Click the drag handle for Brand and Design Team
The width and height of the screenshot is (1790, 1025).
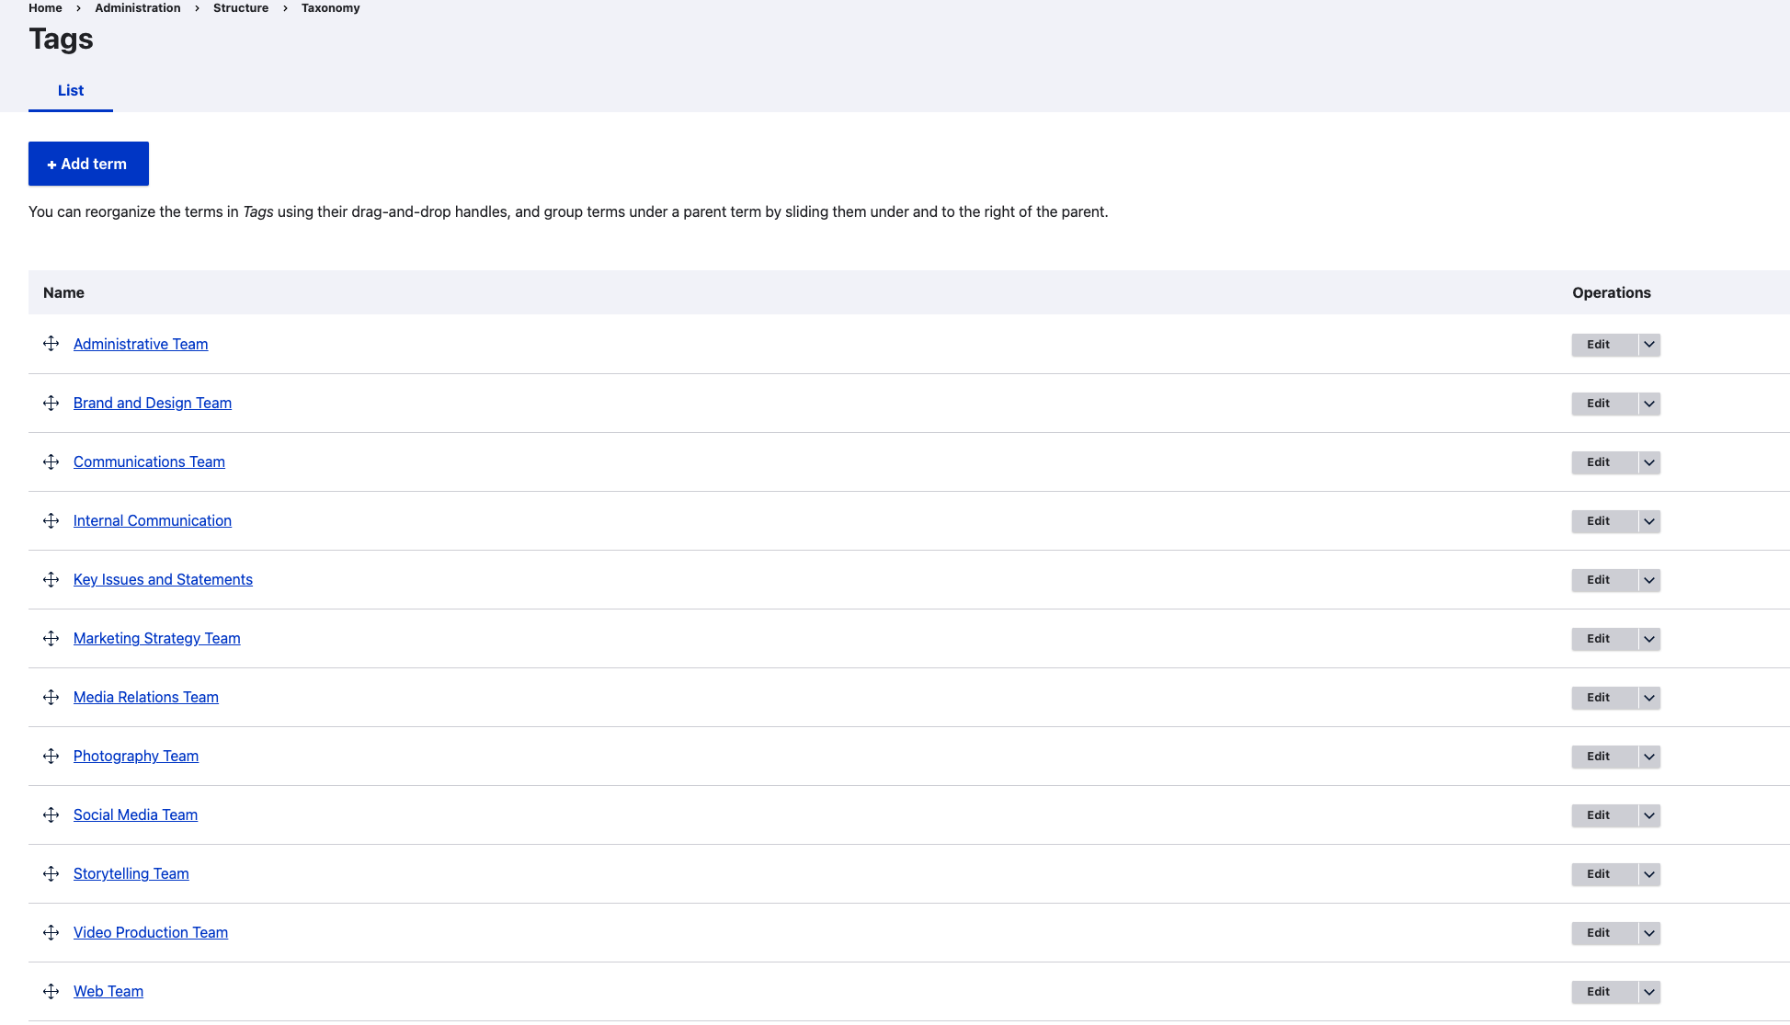(x=51, y=403)
